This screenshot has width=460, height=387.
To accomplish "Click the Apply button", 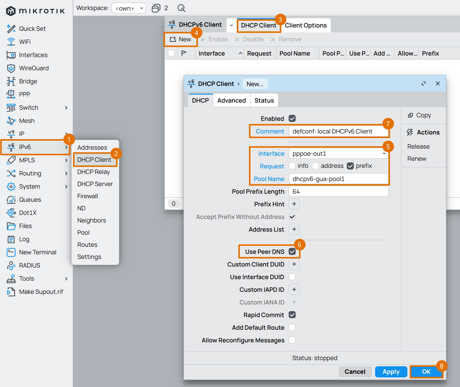I will [391, 372].
